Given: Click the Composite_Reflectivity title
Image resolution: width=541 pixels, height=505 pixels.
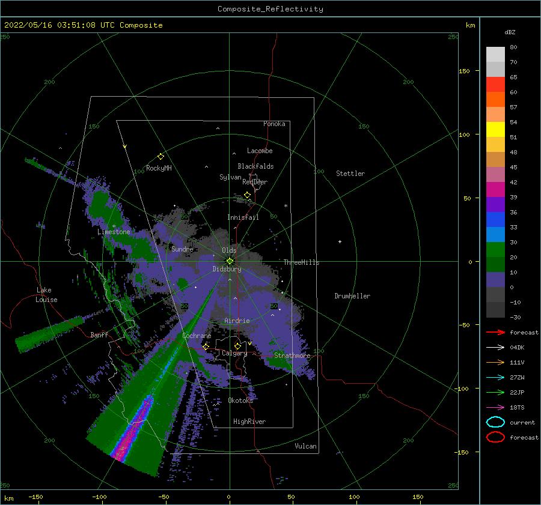Looking at the screenshot, I should coord(270,9).
